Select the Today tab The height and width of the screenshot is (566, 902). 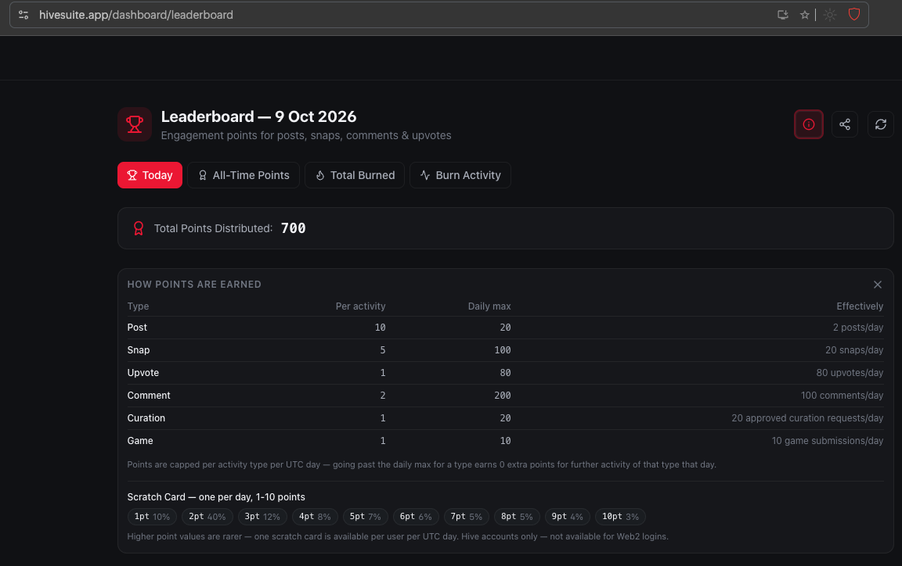tap(150, 175)
